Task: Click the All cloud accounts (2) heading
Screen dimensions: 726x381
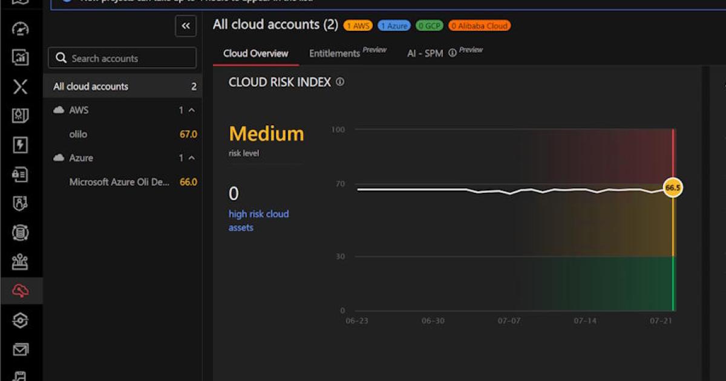Action: point(275,25)
